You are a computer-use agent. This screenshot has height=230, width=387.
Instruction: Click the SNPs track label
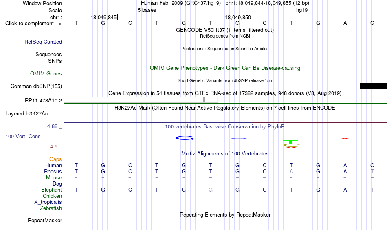[55, 61]
